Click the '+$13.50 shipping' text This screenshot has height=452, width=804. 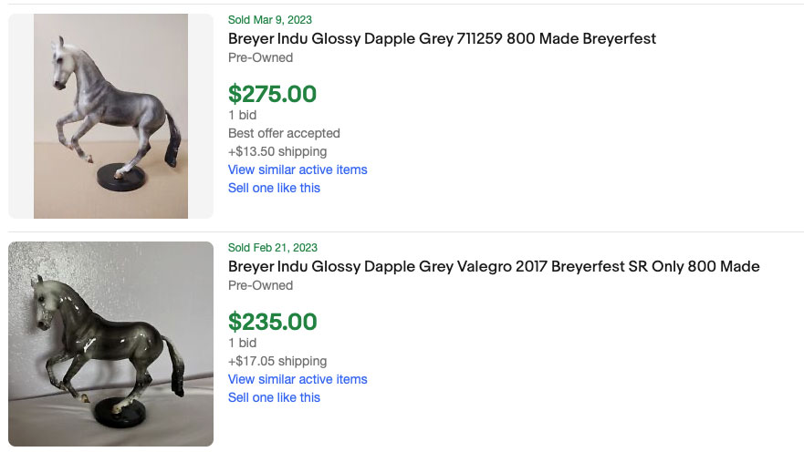tap(277, 151)
